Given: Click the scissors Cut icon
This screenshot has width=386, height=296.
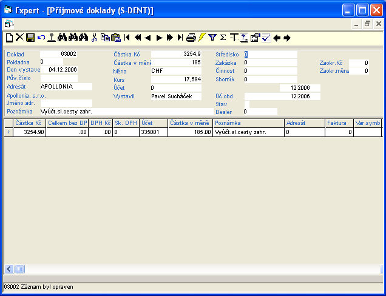Looking at the screenshot, I should tap(94, 38).
